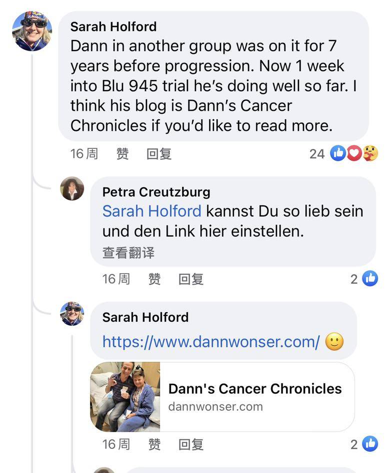Click the red heart reaction icon
Viewport: 390px width, 473px height.
click(x=354, y=153)
